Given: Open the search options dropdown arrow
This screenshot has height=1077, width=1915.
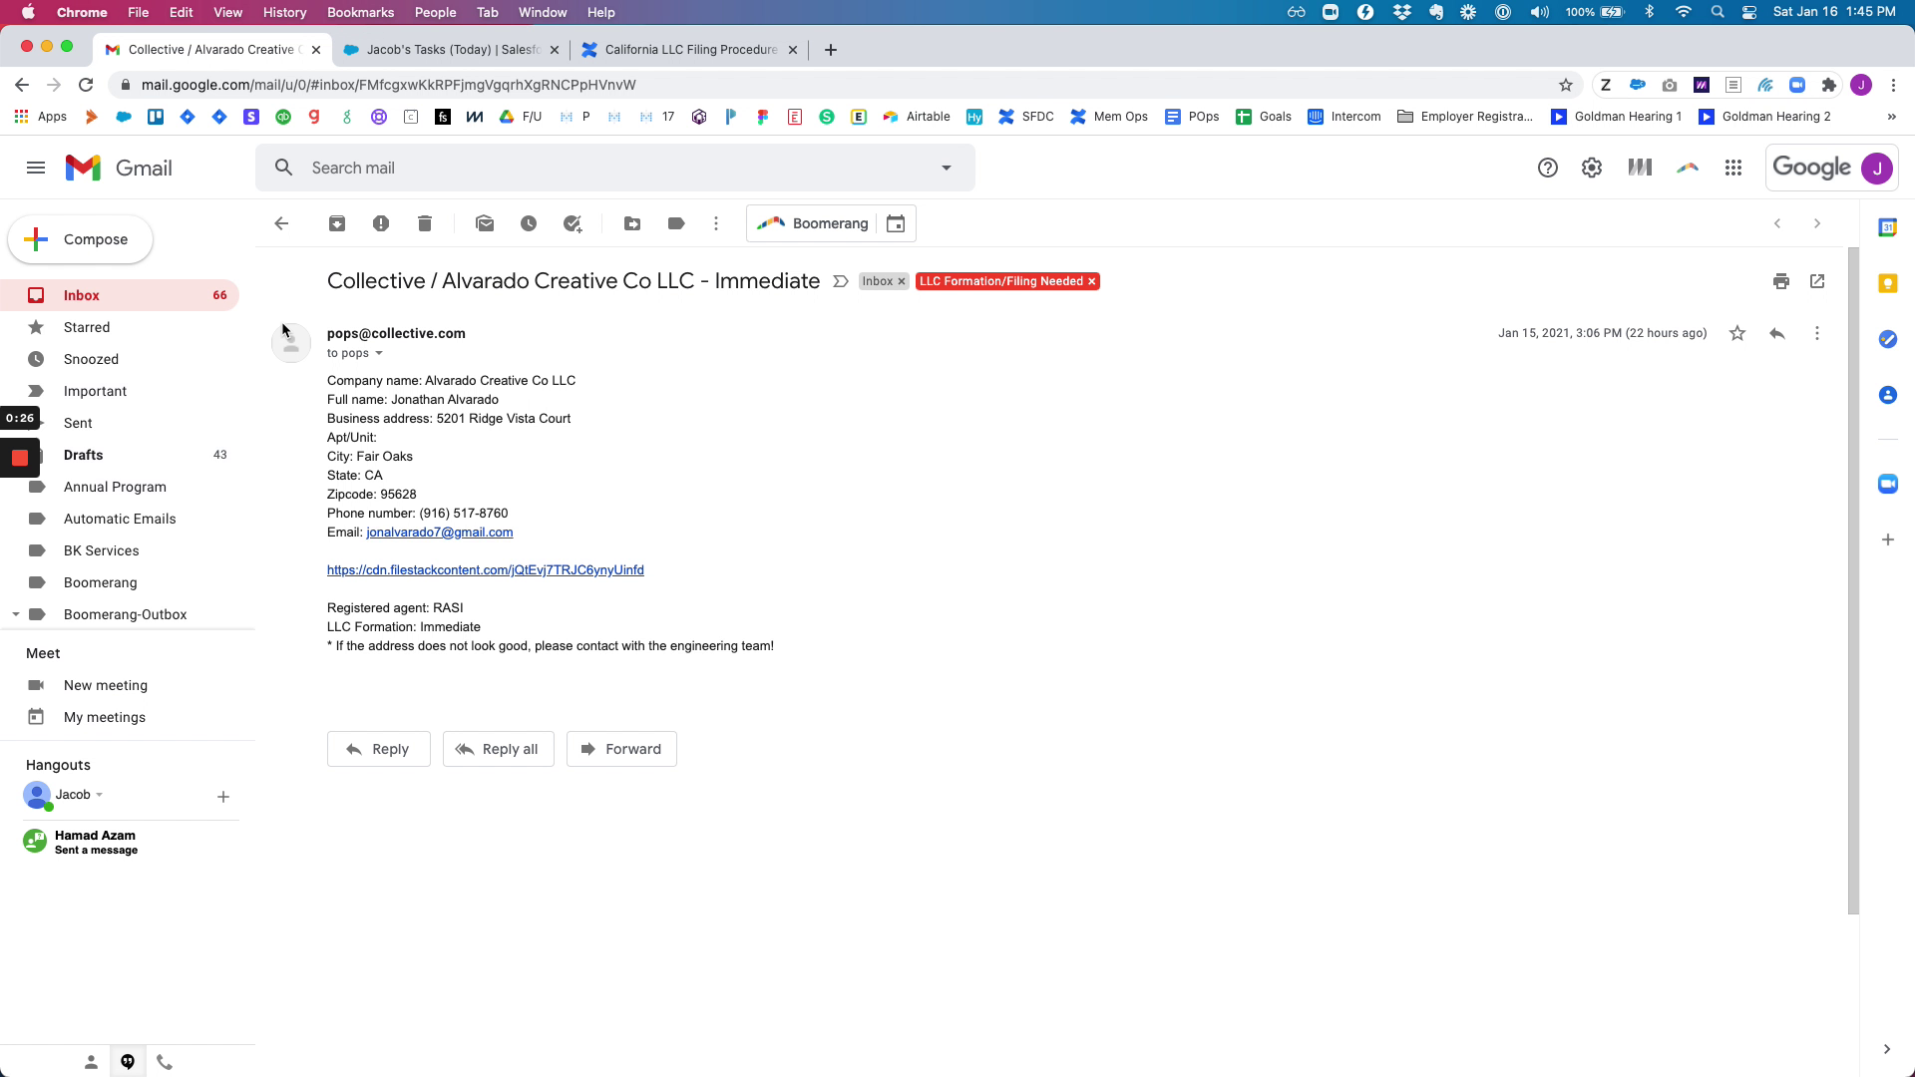Looking at the screenshot, I should [947, 168].
